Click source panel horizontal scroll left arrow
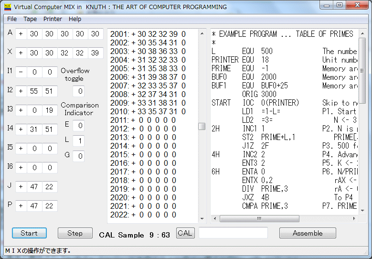Viewport: 372px width, 259px height. [215, 218]
